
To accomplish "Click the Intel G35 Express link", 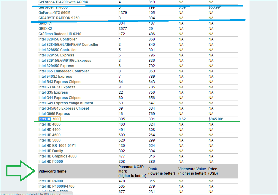I will (53, 92).
